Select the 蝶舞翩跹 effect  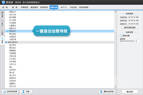coord(12,51)
